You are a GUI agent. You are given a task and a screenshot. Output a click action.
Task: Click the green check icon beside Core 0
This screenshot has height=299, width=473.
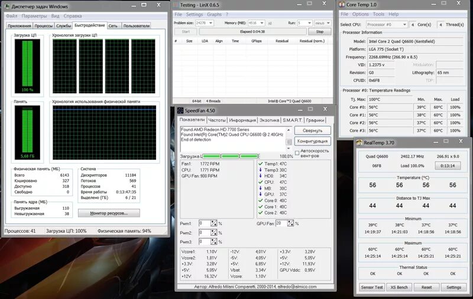pyautogui.click(x=260, y=200)
